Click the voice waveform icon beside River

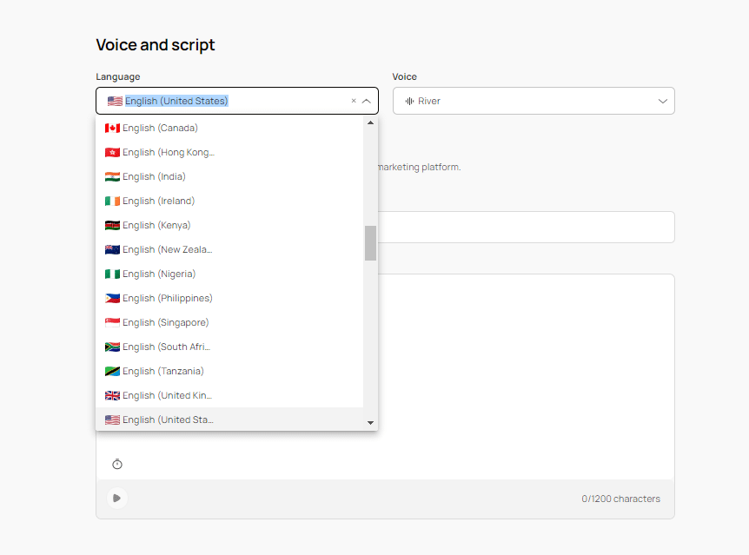point(409,101)
